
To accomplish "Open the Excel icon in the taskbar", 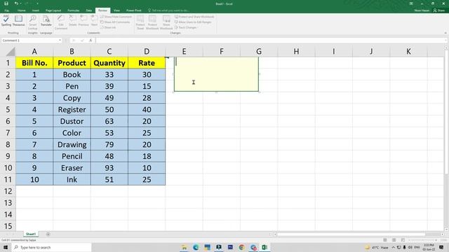I will coord(264,247).
